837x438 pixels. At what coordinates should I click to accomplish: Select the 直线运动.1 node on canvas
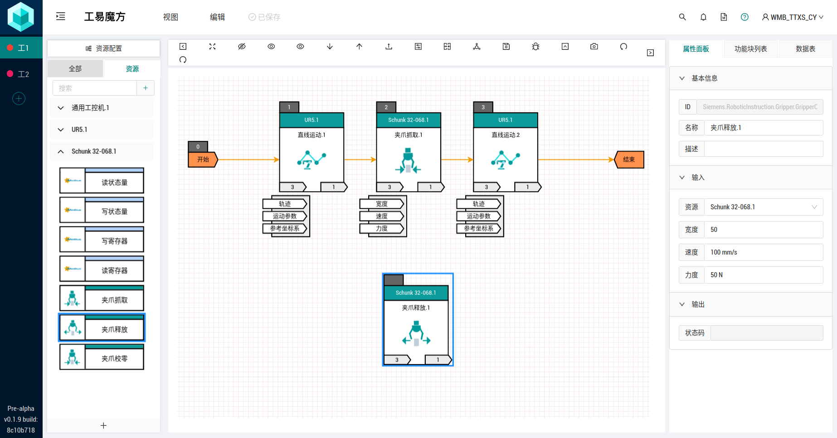click(x=311, y=152)
